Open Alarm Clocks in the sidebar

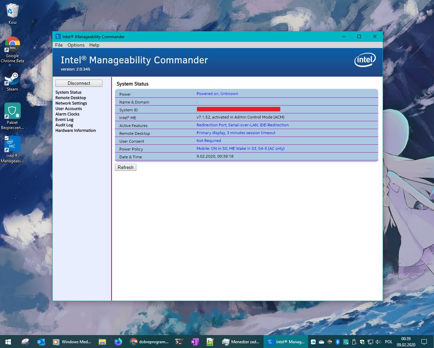[67, 114]
